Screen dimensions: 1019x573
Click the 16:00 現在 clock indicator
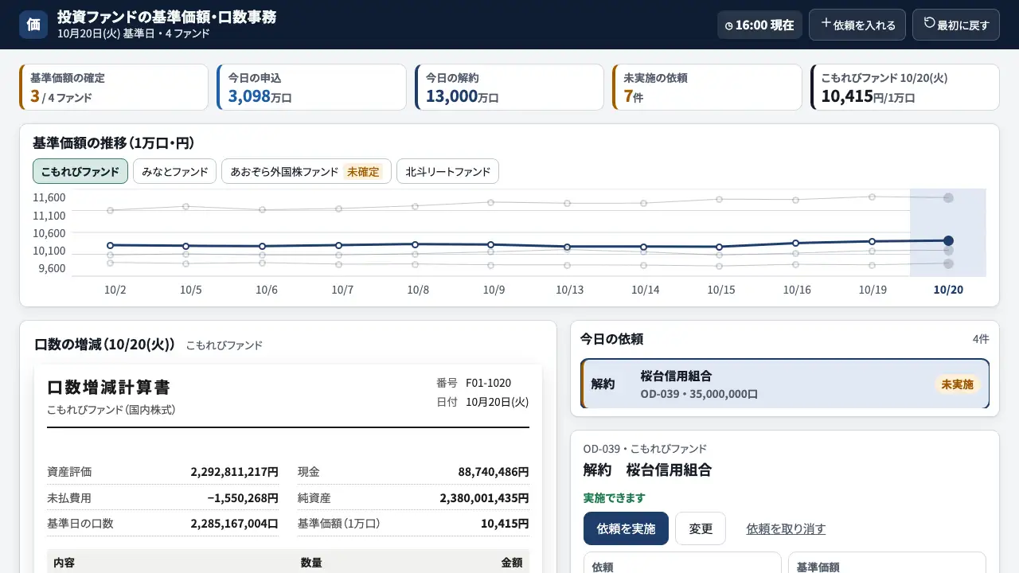click(x=759, y=25)
